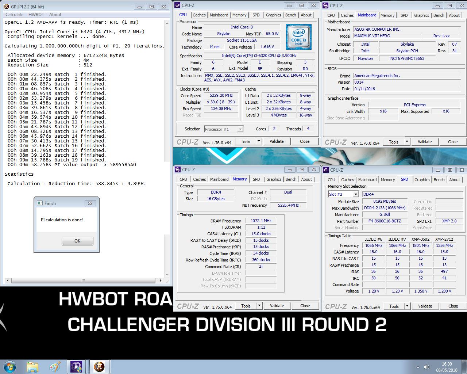Click the GPUPI title bar icon
Screen dimensions: 467x374
[7, 7]
